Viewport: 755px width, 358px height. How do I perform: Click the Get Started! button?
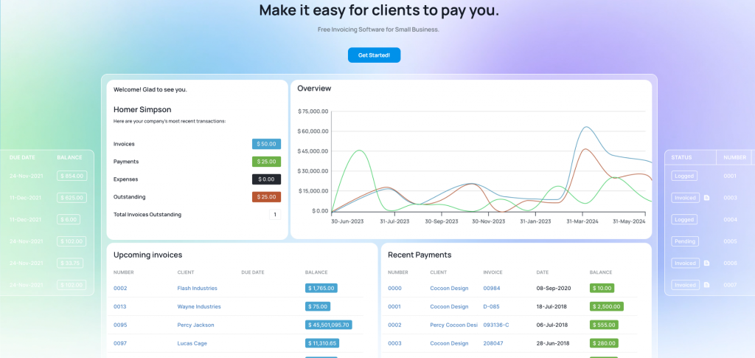click(374, 55)
